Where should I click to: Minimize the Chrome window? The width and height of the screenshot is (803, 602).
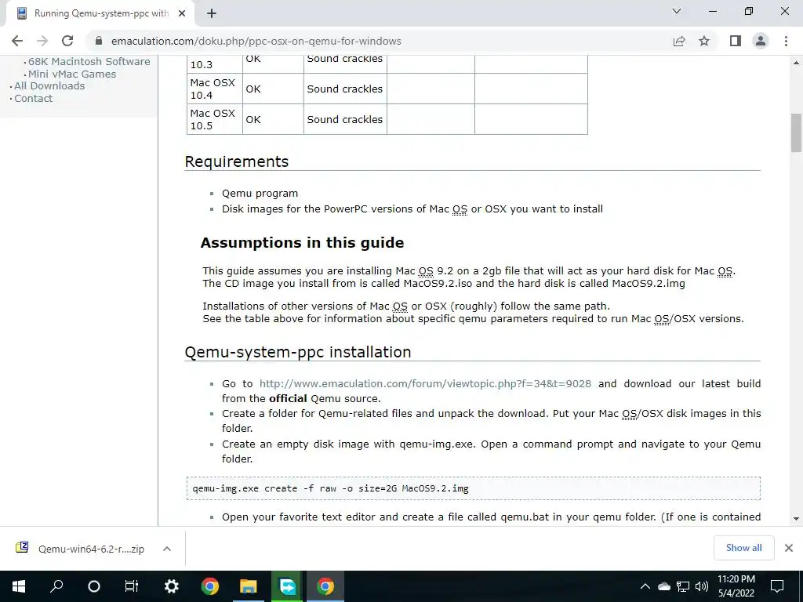(713, 11)
